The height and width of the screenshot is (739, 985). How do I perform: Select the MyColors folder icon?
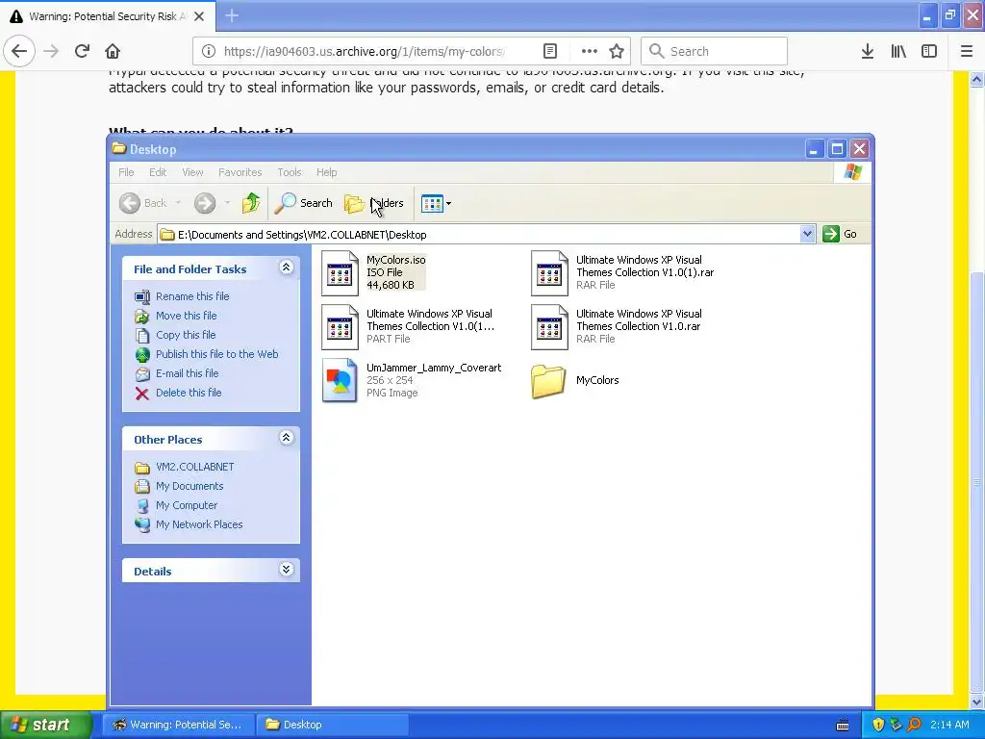548,381
